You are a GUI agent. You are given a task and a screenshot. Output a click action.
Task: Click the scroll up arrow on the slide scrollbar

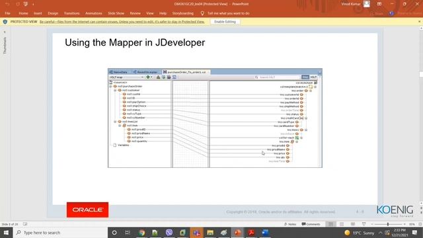click(x=421, y=28)
